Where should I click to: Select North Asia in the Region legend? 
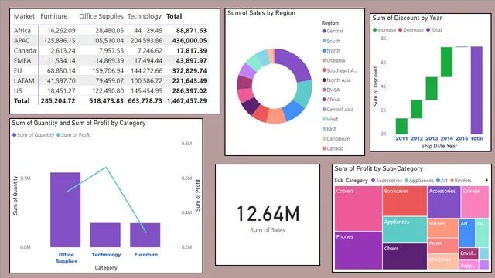[336, 80]
